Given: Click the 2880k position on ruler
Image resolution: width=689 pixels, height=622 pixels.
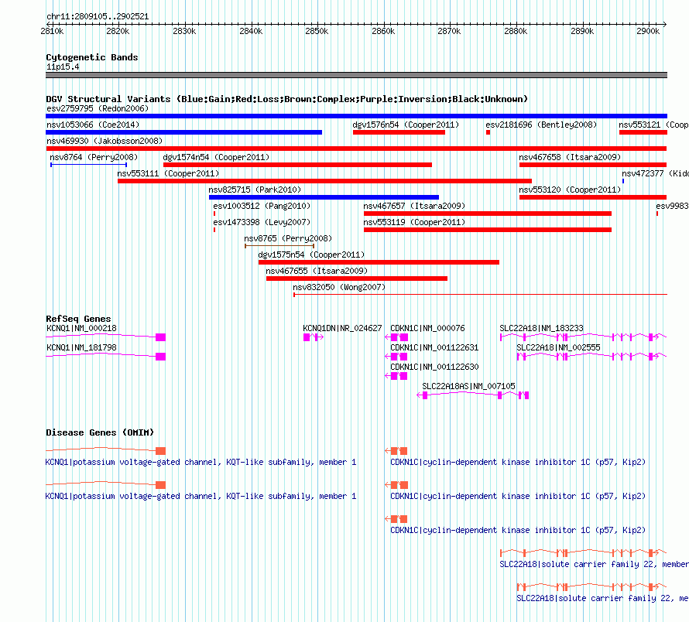Looking at the screenshot, I should click(x=516, y=31).
